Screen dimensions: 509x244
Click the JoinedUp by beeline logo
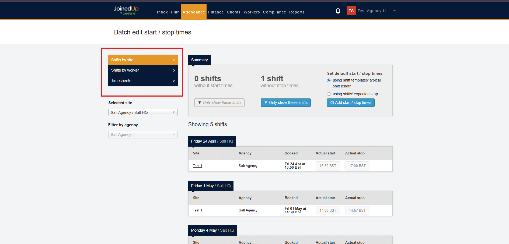(x=126, y=10)
